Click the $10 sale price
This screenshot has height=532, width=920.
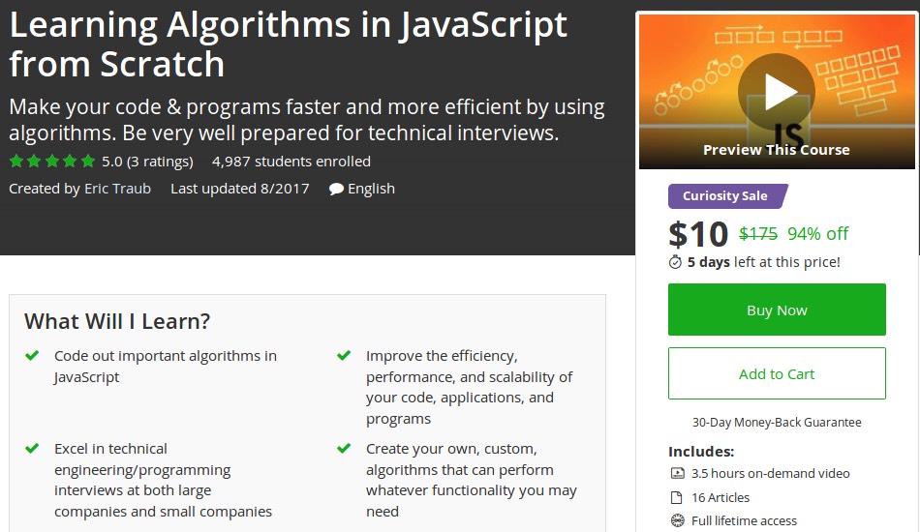[x=698, y=234]
